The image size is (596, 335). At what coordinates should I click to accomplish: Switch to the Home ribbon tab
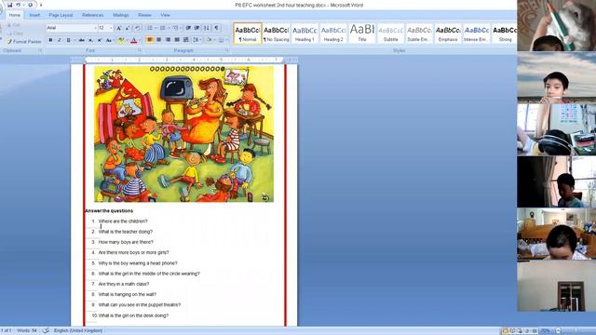pyautogui.click(x=15, y=15)
